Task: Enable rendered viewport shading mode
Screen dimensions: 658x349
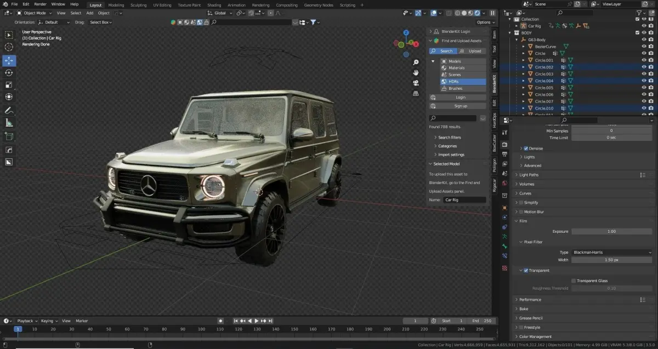Action: [x=477, y=13]
